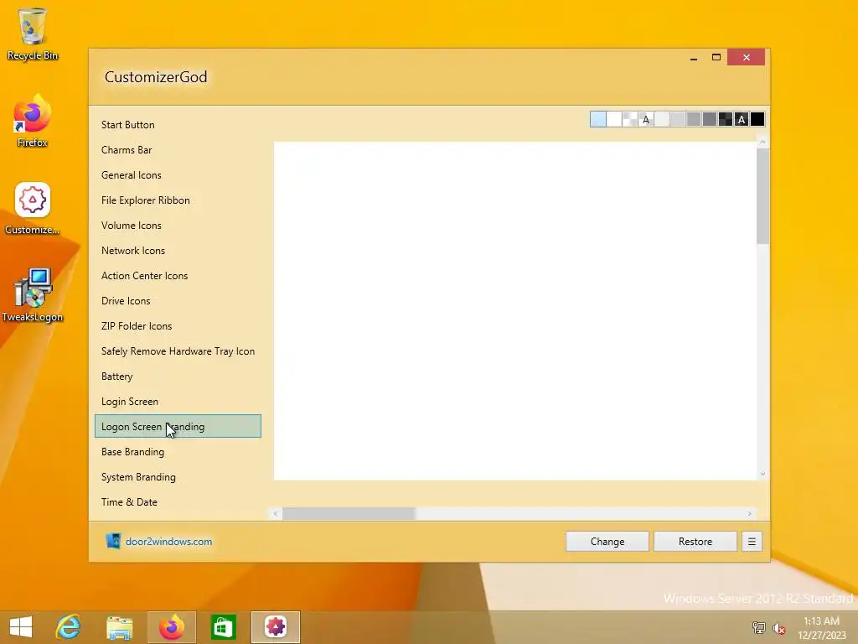Click CustomizerGod taskbar button
Viewport: 858px width, 644px height.
point(275,627)
